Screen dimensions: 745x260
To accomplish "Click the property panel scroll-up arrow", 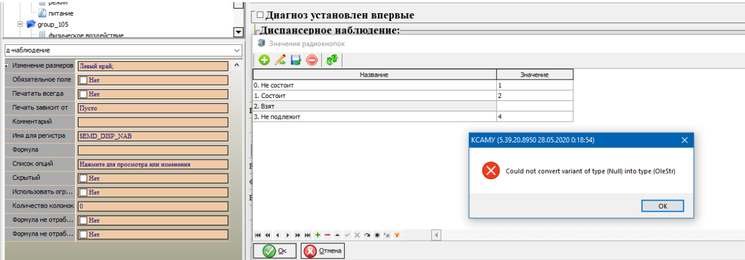I will [x=238, y=65].
